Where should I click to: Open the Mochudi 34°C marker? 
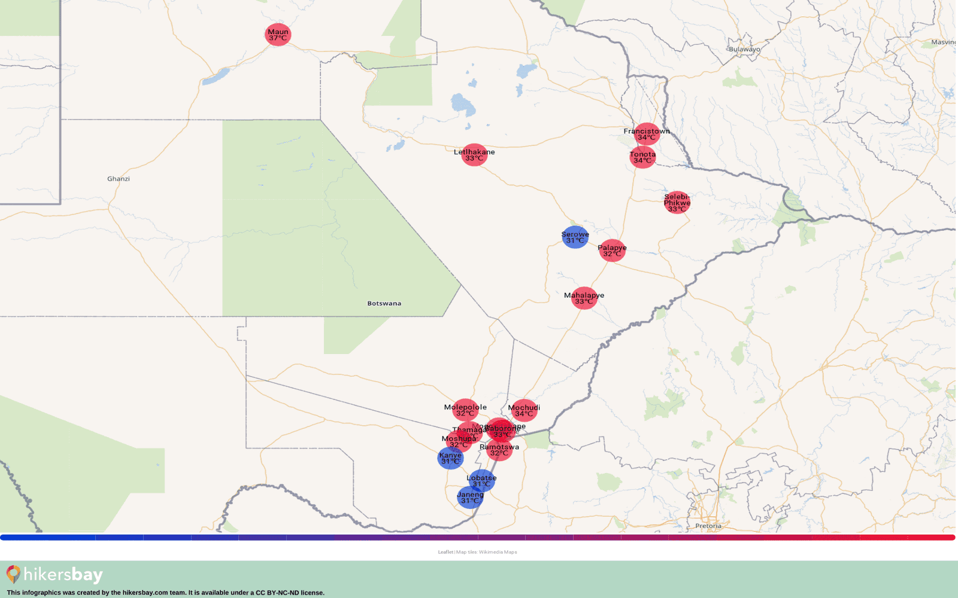[x=524, y=410]
